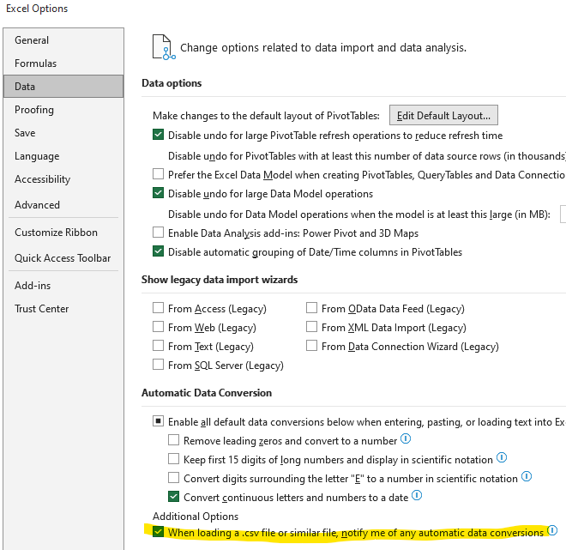Check Convert digits surrounding letter E option
The width and height of the screenshot is (566, 550).
click(173, 477)
